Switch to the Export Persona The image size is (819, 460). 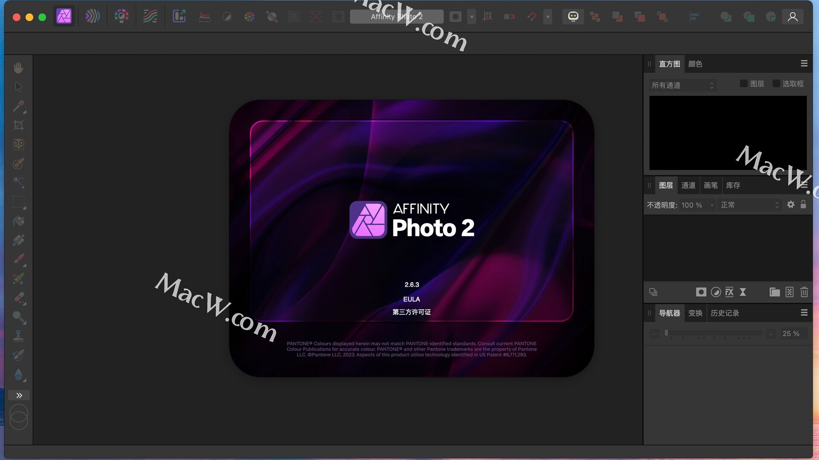click(179, 17)
